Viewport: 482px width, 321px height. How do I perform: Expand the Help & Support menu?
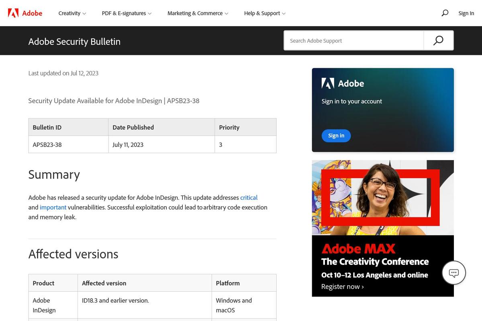(x=265, y=13)
